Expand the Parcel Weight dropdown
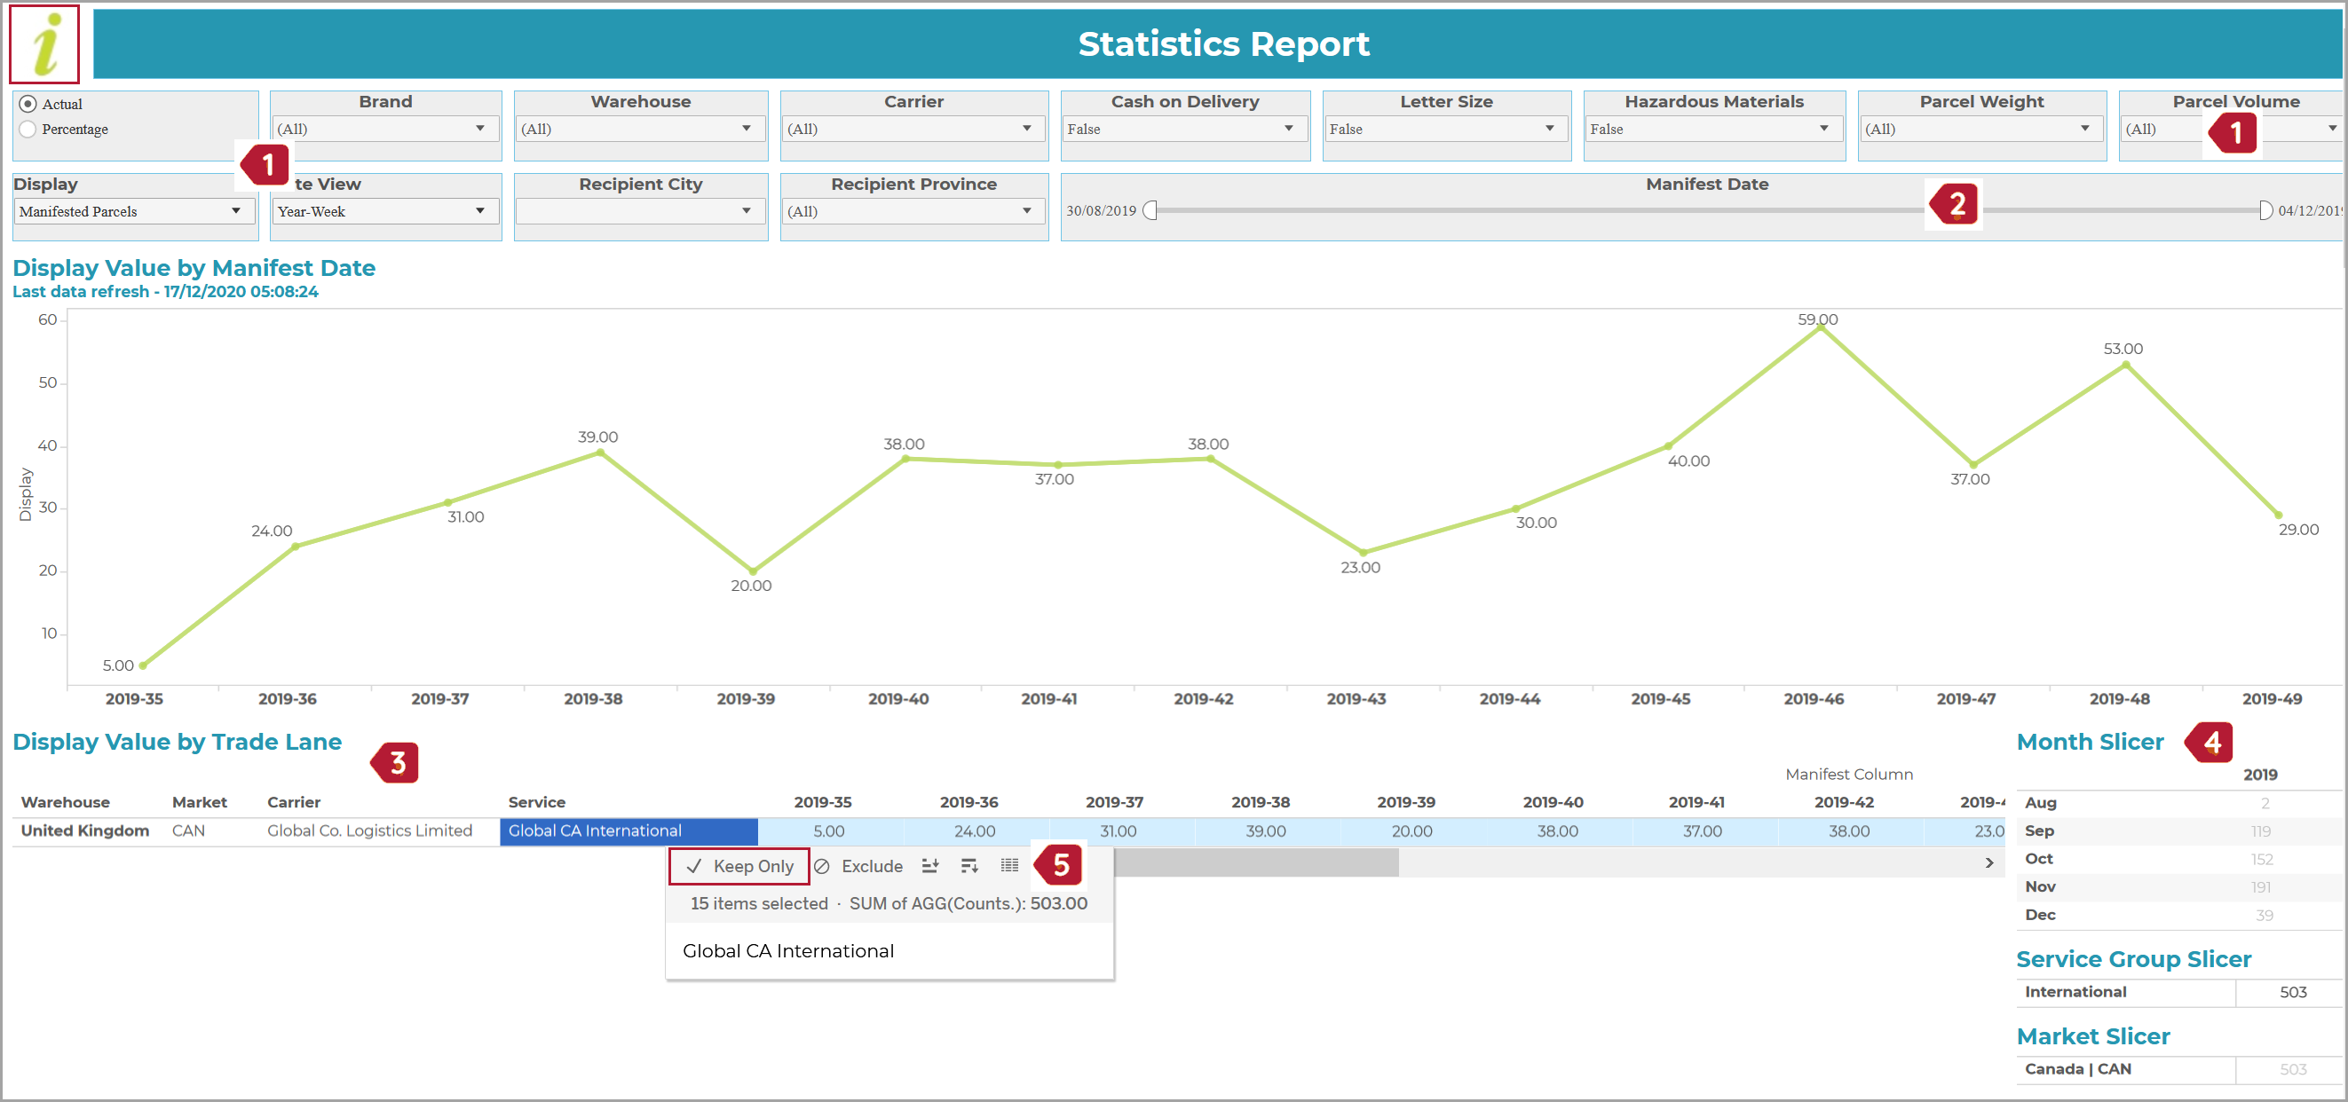 1980,129
